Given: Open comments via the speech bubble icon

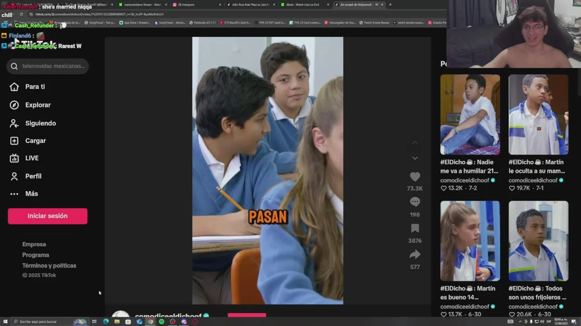Looking at the screenshot, I should (415, 202).
